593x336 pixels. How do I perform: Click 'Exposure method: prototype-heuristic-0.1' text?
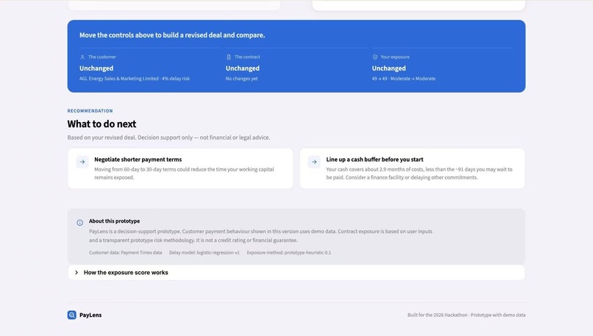[289, 252]
